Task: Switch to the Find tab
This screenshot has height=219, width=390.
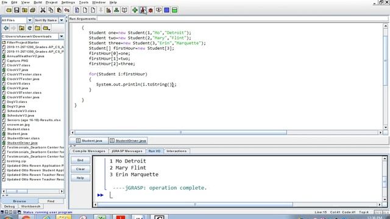Action: tap(51, 201)
